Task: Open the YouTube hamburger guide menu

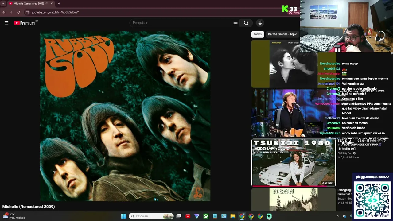Action: click(6, 23)
